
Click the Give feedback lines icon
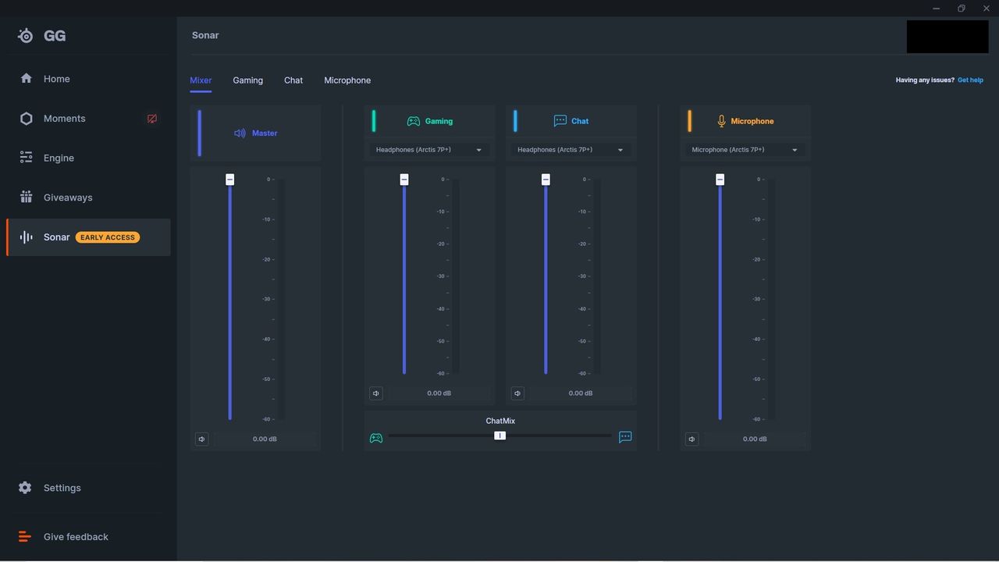[24, 536]
